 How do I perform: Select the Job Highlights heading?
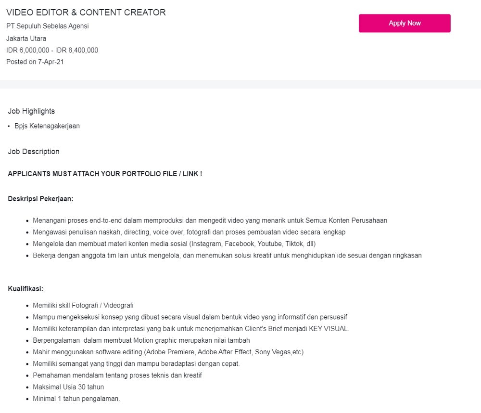pos(31,111)
